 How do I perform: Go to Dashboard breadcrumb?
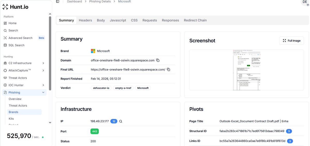pyautogui.click(x=74, y=2)
